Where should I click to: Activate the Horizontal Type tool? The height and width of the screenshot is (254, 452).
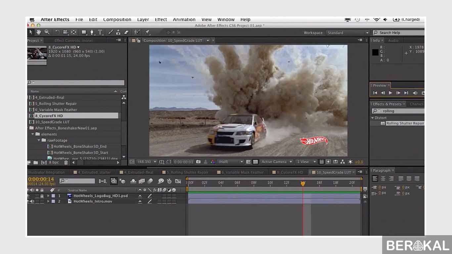tap(101, 32)
